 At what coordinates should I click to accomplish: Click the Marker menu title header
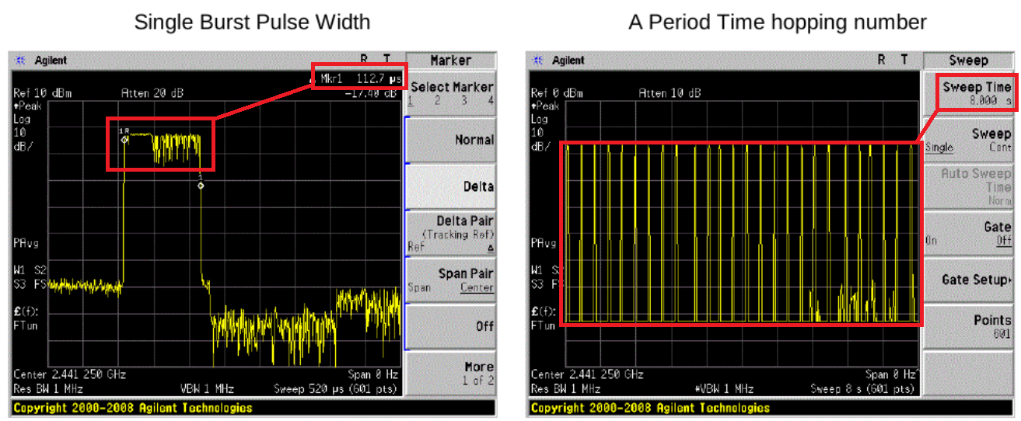point(451,61)
